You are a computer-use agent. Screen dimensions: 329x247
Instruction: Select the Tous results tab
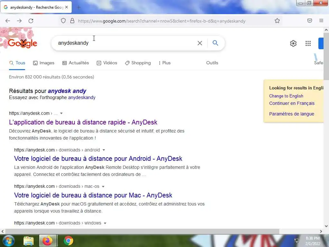click(x=17, y=63)
